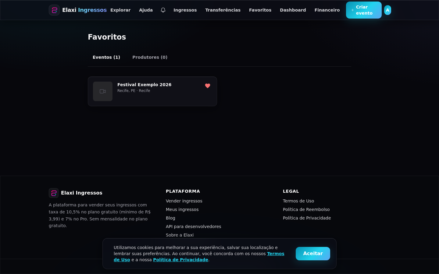Open the user avatar "A" menu

387,10
